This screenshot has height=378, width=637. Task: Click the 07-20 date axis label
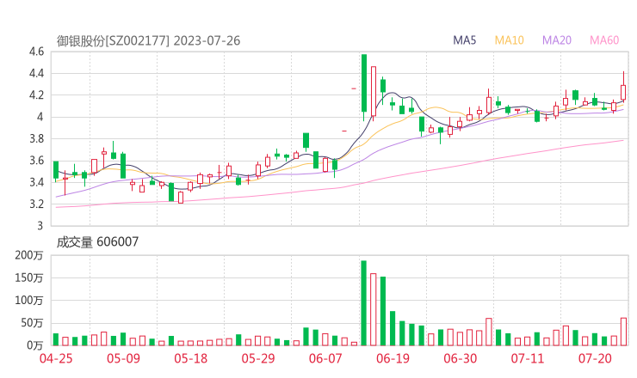(x=595, y=358)
